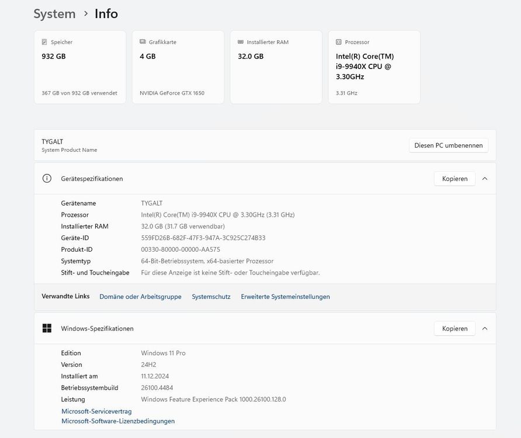Click the Prozessor value in Gerätespezifikationen

coord(218,215)
